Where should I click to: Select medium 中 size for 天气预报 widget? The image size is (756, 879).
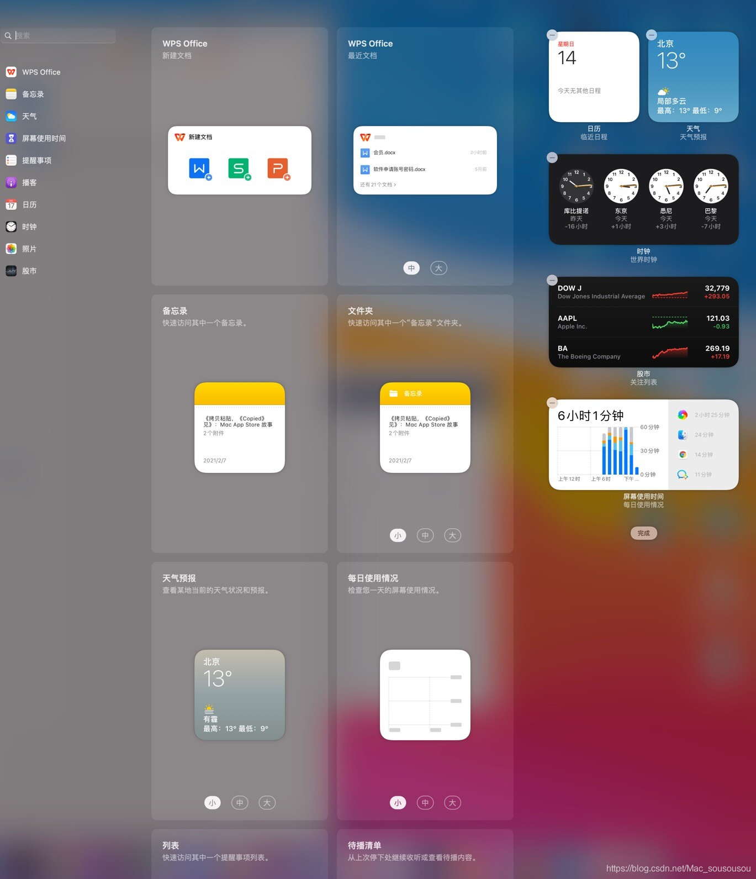(240, 803)
